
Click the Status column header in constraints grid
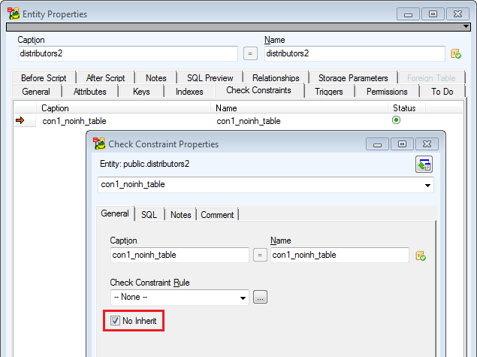tap(406, 108)
